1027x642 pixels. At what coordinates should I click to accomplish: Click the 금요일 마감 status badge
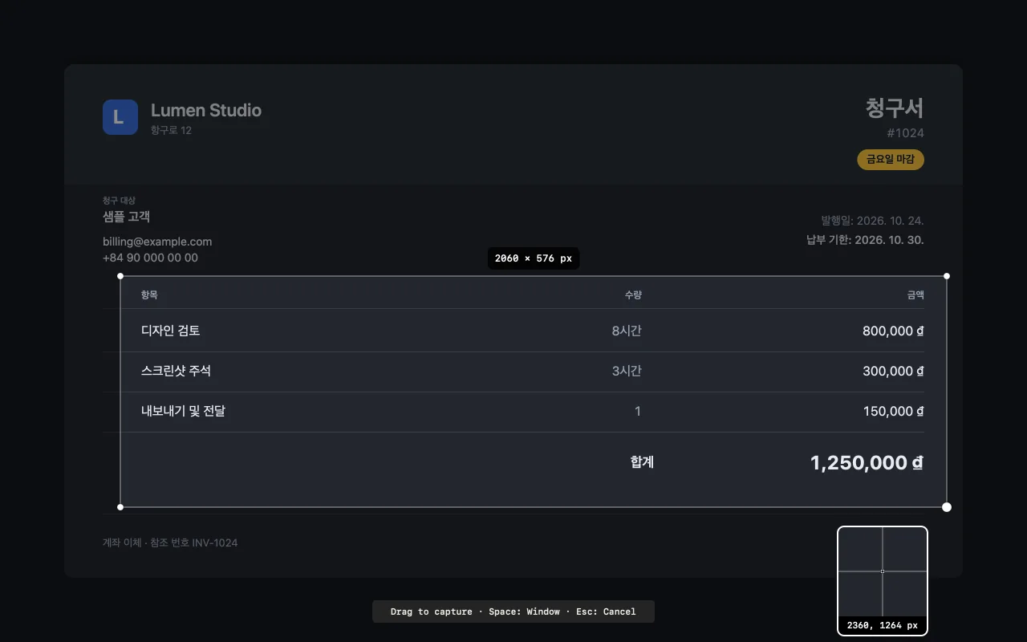pos(891,160)
